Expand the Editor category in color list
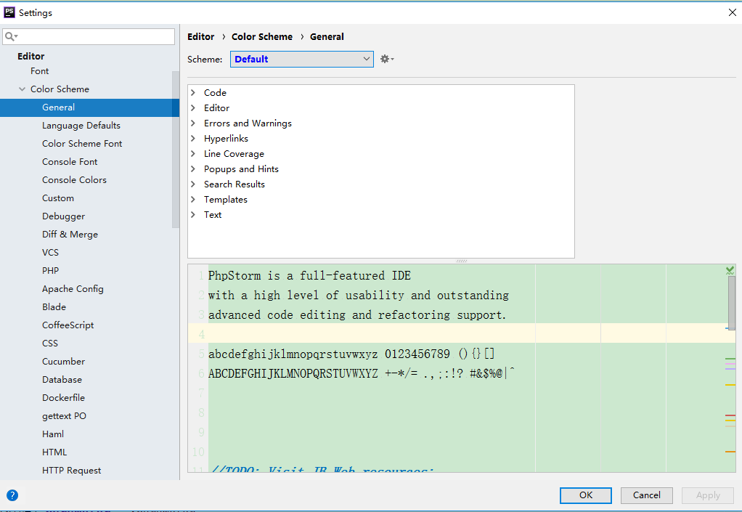This screenshot has width=742, height=512. (193, 108)
